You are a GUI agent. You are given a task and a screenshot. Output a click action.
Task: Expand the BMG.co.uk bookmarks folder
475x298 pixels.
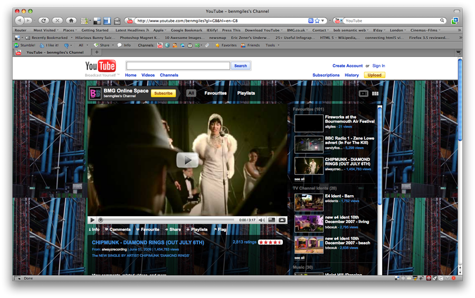click(297, 30)
